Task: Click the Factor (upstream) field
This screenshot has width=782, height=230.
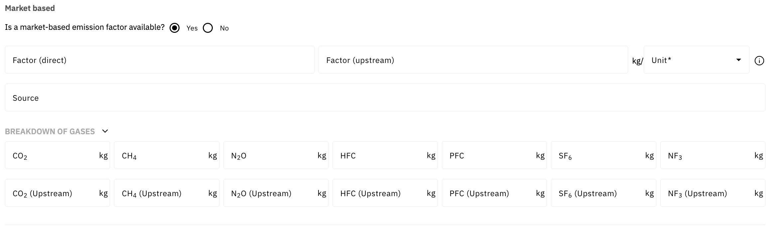Action: 473,60
